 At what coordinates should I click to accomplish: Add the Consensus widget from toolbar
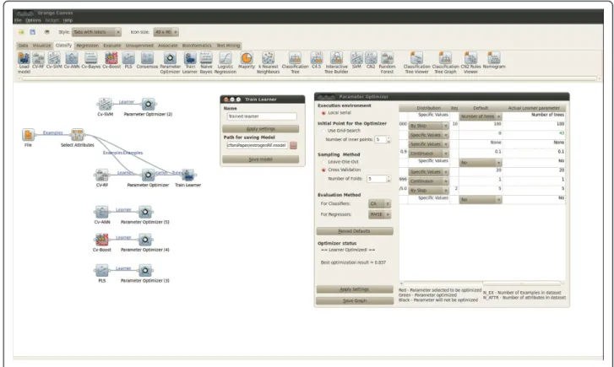pyautogui.click(x=147, y=58)
